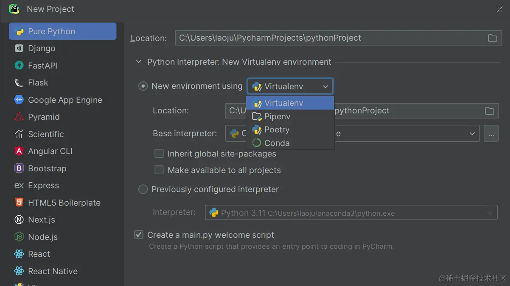Image resolution: width=510 pixels, height=286 pixels.
Task: Collapse the Python Interpreter section chevron
Action: 138,62
